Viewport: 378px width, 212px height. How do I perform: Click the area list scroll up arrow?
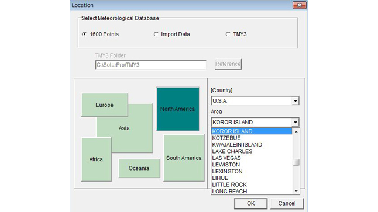[x=296, y=131]
